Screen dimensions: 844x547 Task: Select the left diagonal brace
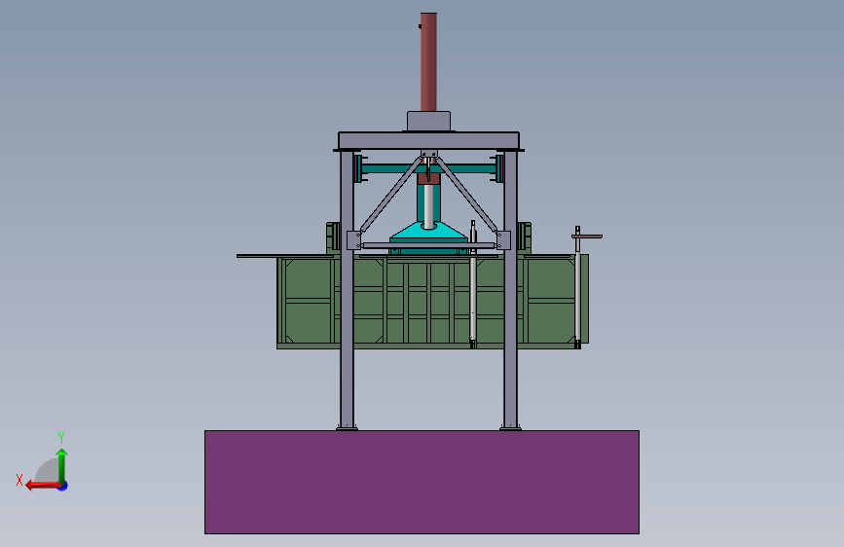390,195
